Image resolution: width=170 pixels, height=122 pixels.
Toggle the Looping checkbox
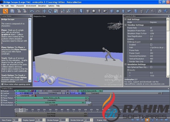151,39
